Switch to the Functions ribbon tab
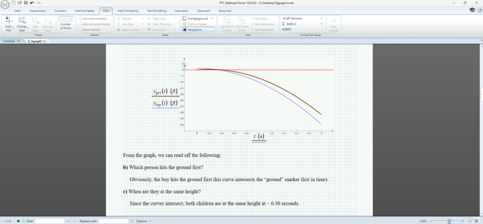The height and width of the screenshot is (224, 483). tap(60, 11)
